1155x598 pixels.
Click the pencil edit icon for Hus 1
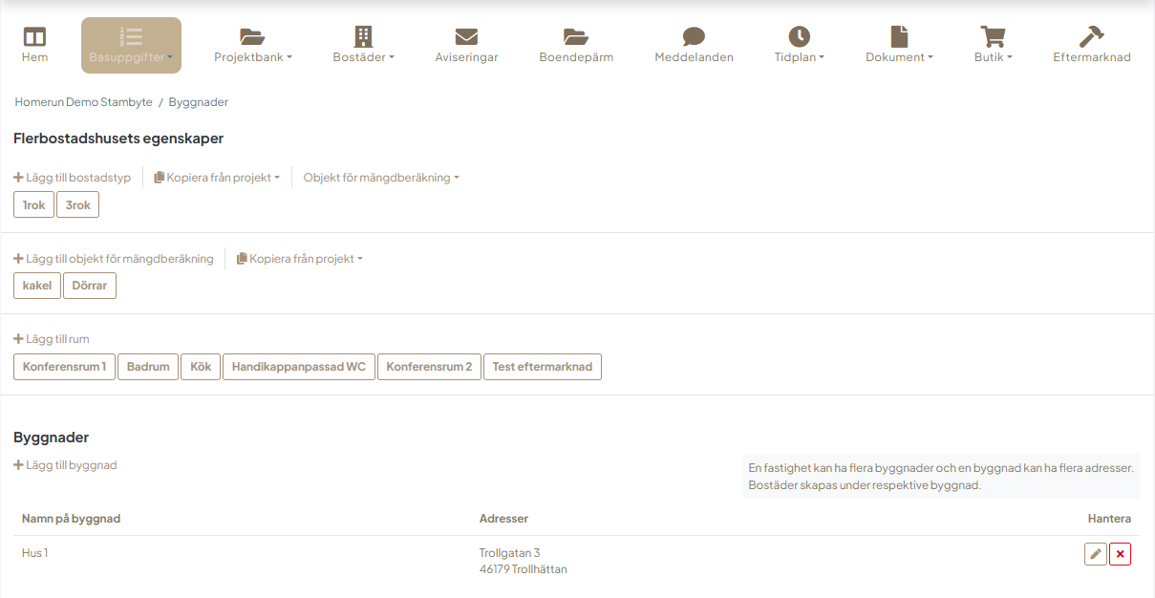pyautogui.click(x=1095, y=554)
